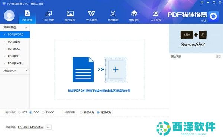Minimize the PDF猫转换器 window
The width and height of the screenshot is (223, 138).
[208, 3]
